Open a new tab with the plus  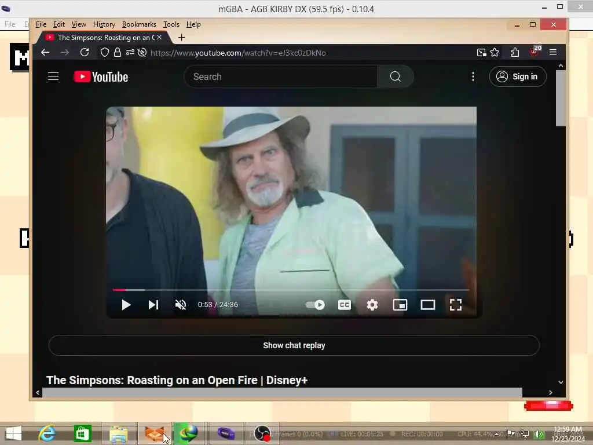coord(181,38)
